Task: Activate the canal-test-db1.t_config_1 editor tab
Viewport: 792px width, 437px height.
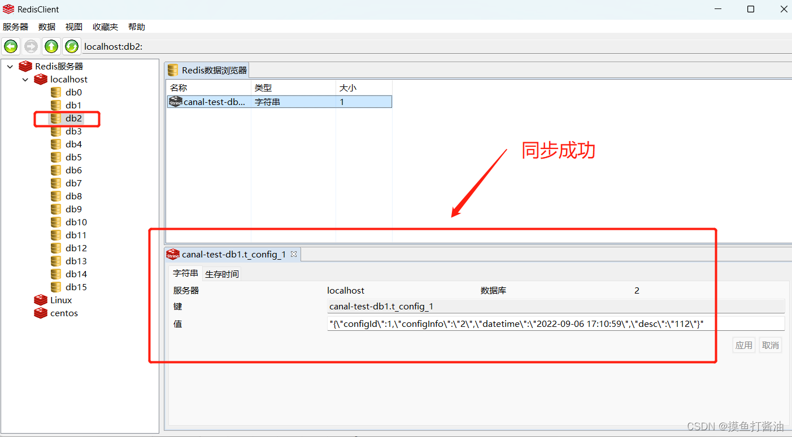Action: [x=233, y=254]
